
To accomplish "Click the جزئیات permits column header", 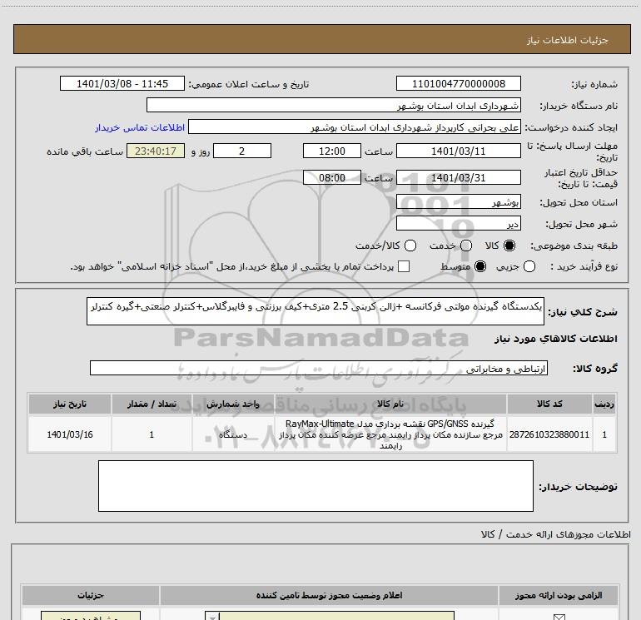I will (x=91, y=595).
